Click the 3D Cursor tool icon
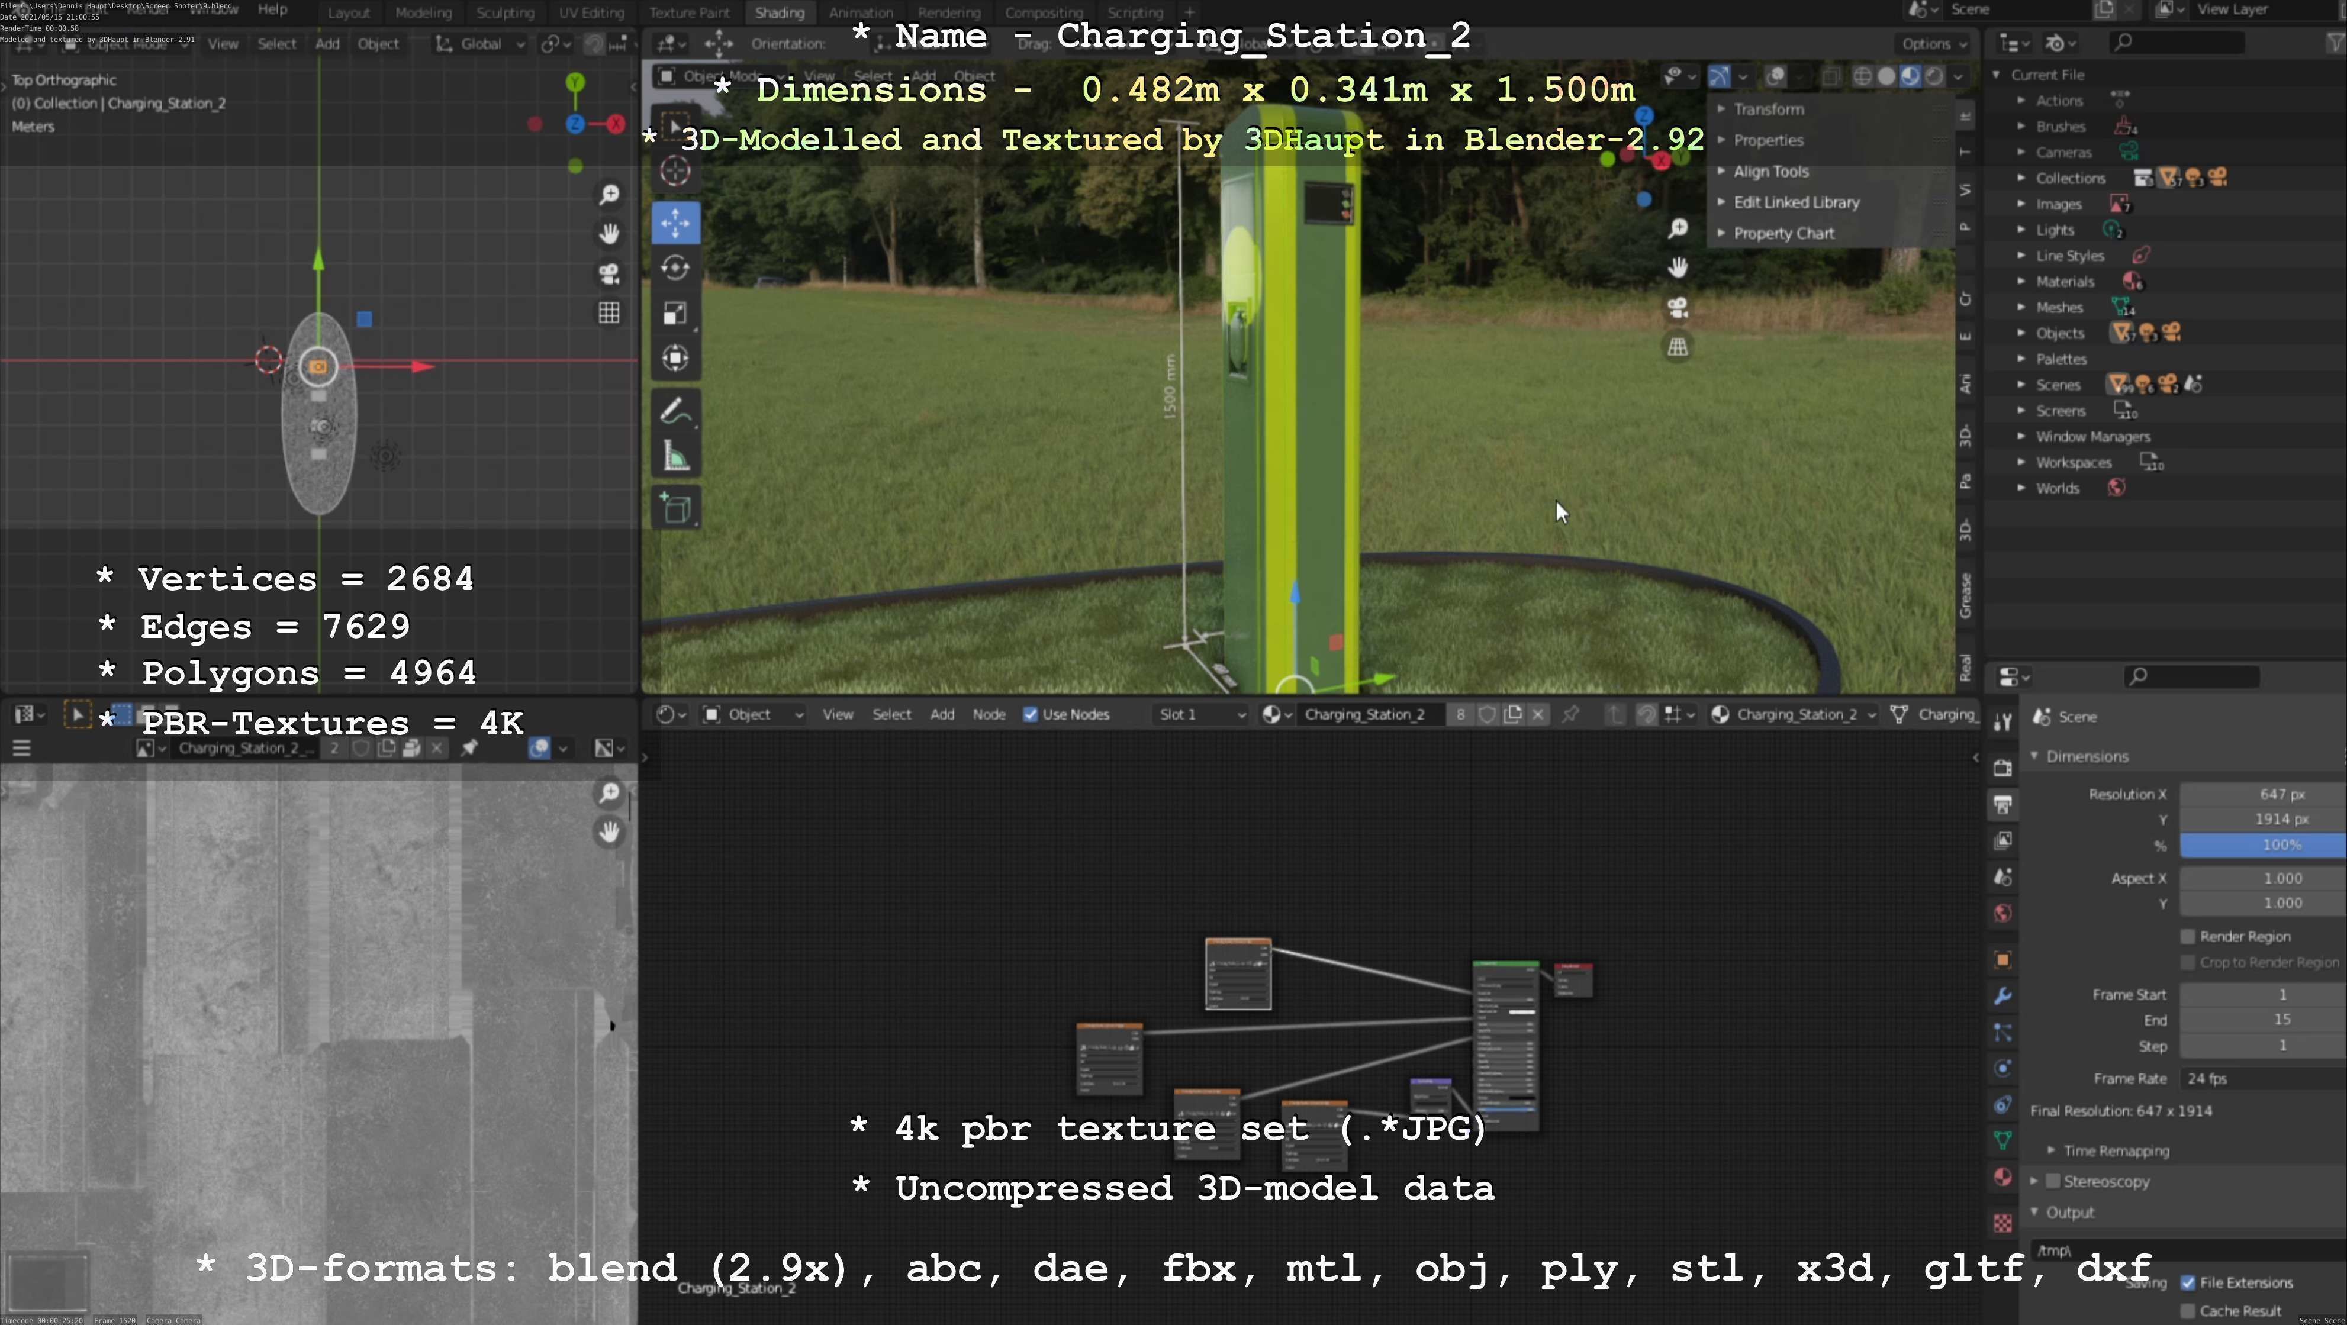Viewport: 2347px width, 1325px height. (x=675, y=170)
